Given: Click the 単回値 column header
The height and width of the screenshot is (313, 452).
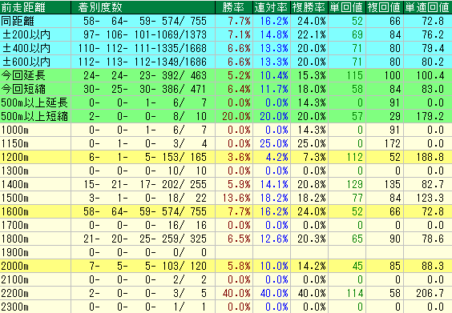Looking at the screenshot, I should (346, 7).
